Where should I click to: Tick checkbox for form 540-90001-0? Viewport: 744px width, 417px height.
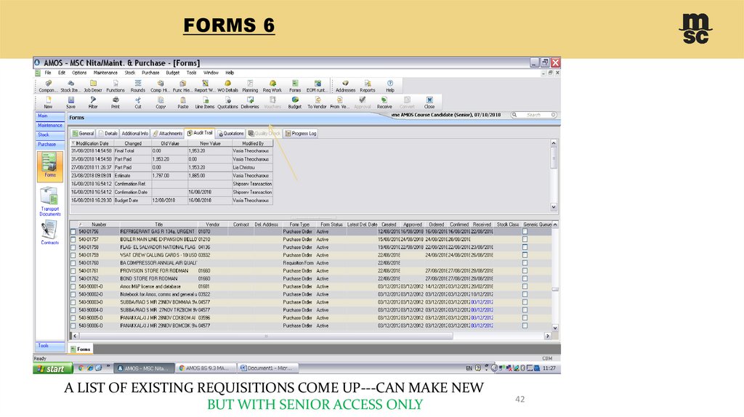pos(73,286)
